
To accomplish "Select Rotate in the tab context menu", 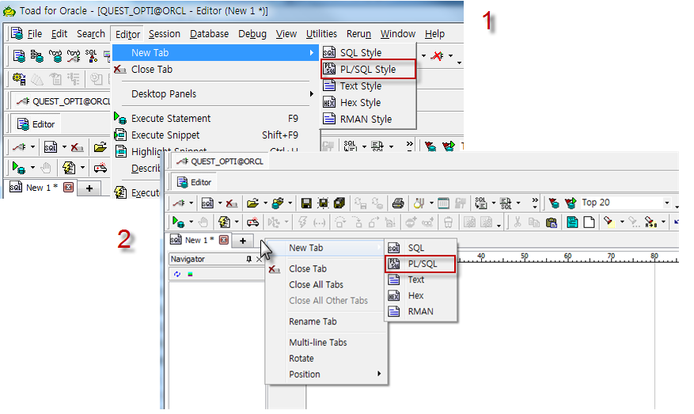I will tap(301, 359).
